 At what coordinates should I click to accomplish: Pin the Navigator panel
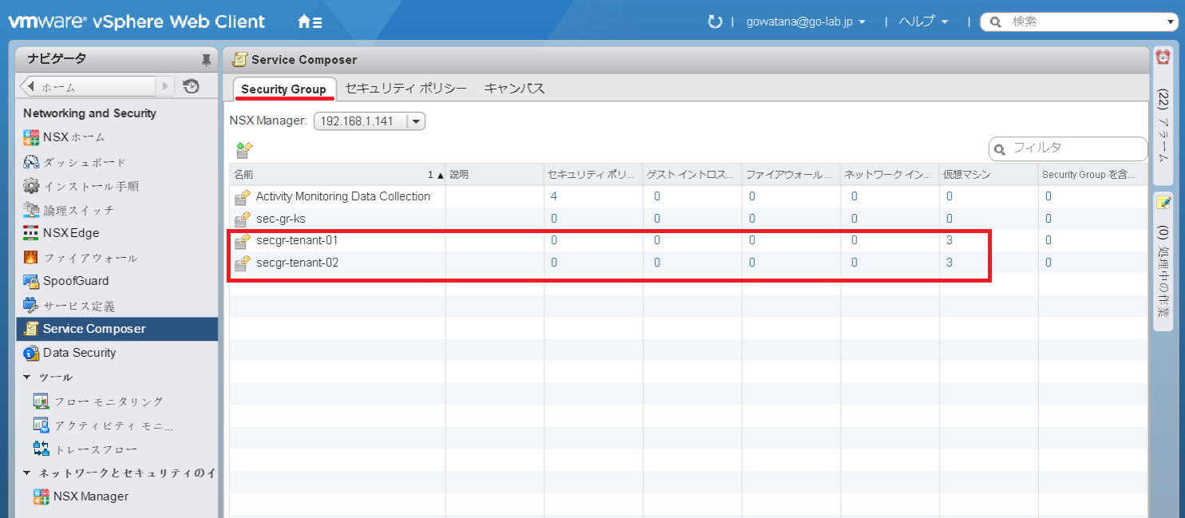[x=206, y=60]
